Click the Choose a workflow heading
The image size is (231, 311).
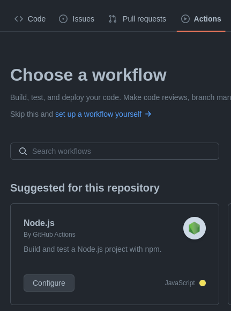(x=88, y=75)
